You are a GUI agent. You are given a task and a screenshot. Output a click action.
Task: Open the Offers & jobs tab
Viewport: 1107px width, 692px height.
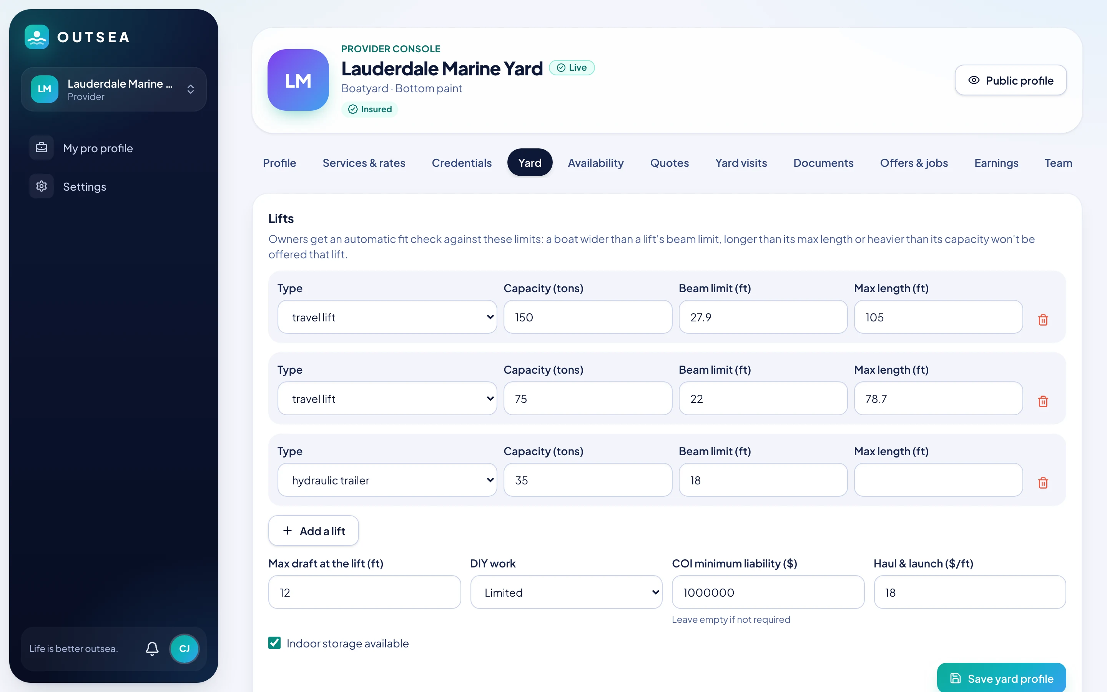[914, 163]
